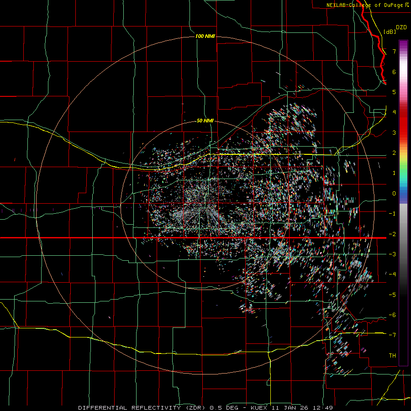Click the KUEX station identifier

point(260,408)
